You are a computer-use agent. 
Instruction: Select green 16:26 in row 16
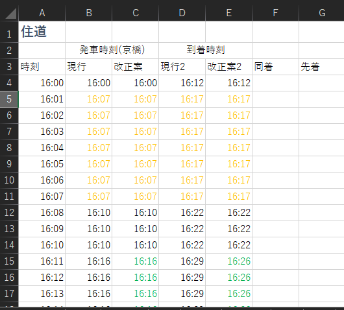coord(229,278)
